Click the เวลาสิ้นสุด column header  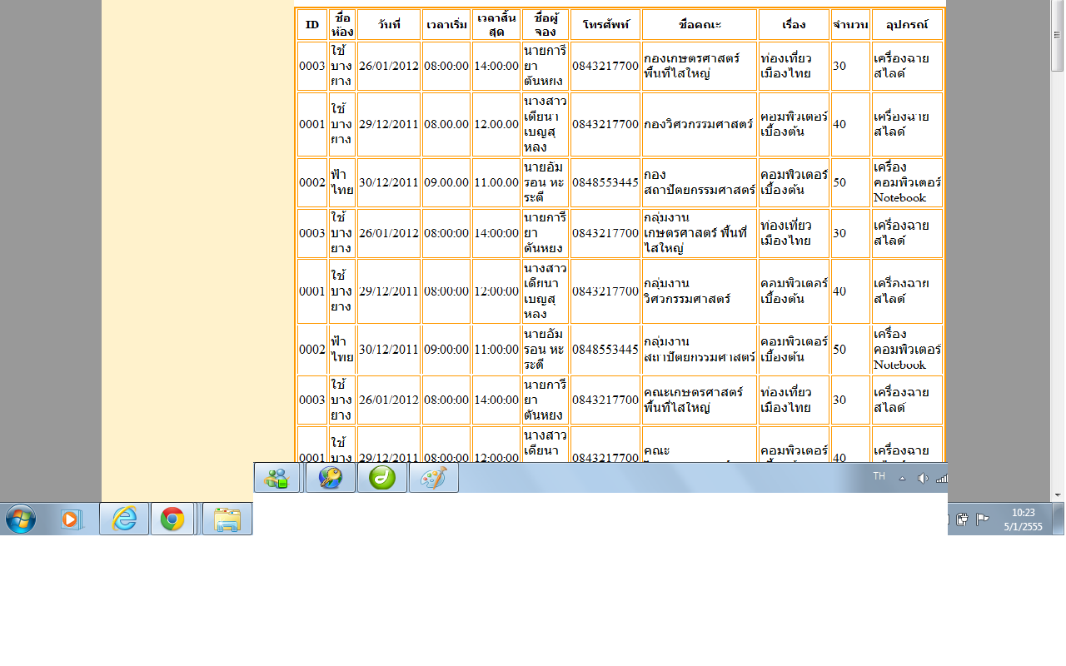point(496,25)
